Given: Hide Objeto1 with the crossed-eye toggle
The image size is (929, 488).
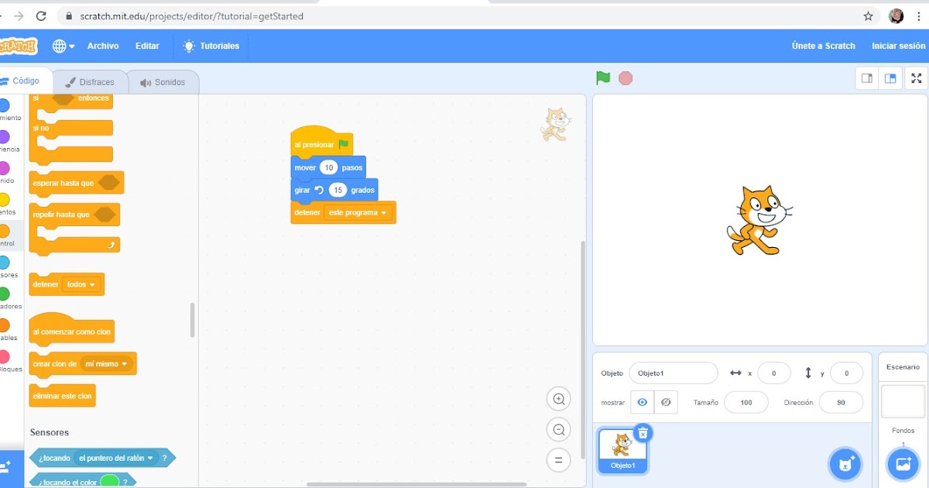Looking at the screenshot, I should 663,402.
